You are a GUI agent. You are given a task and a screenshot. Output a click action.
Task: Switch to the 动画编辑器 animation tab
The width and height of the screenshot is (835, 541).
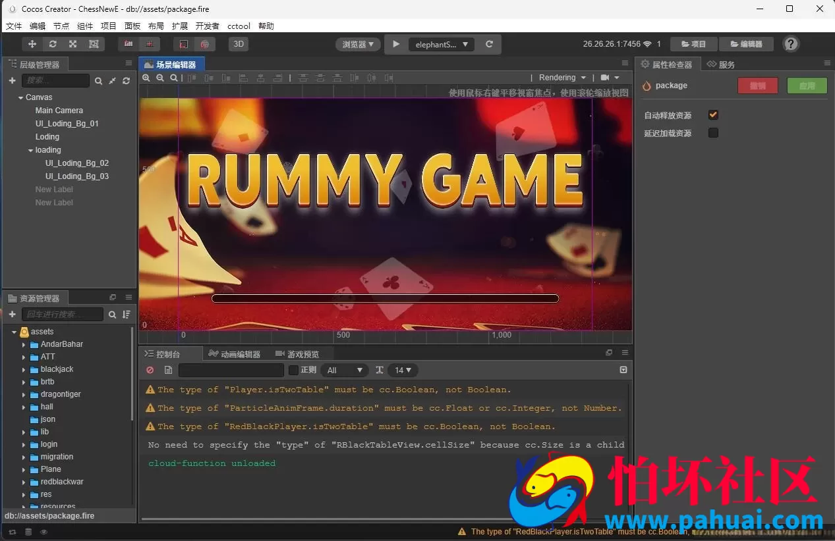(235, 354)
